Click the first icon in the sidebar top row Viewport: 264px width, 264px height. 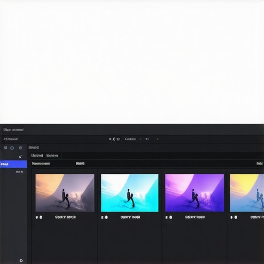(x=6, y=147)
